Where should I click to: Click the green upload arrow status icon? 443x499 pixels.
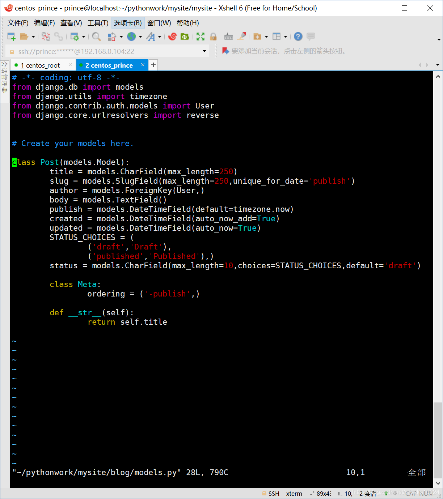(386, 493)
